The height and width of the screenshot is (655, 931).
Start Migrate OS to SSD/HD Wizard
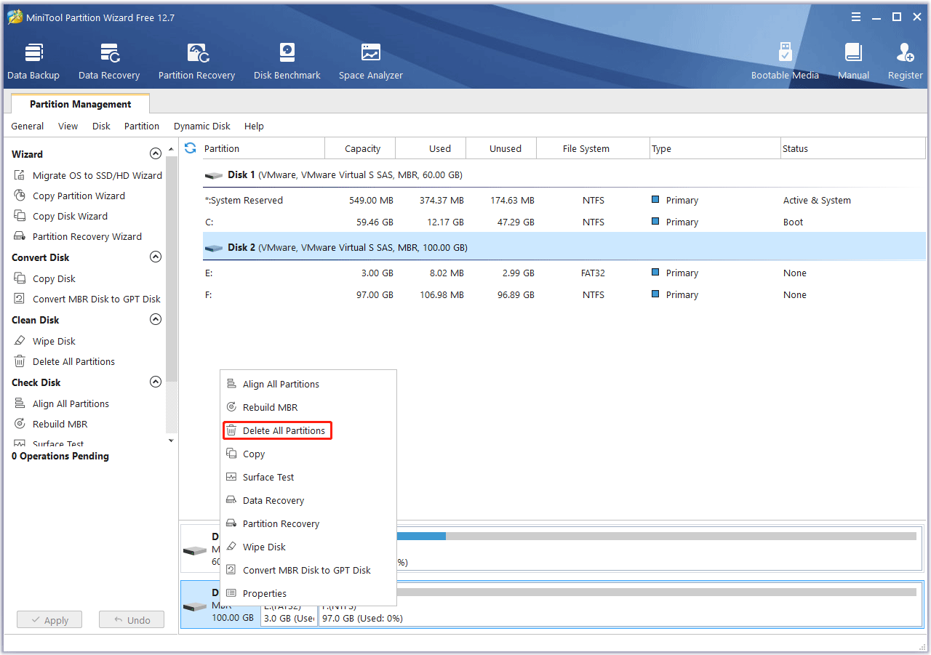point(88,175)
